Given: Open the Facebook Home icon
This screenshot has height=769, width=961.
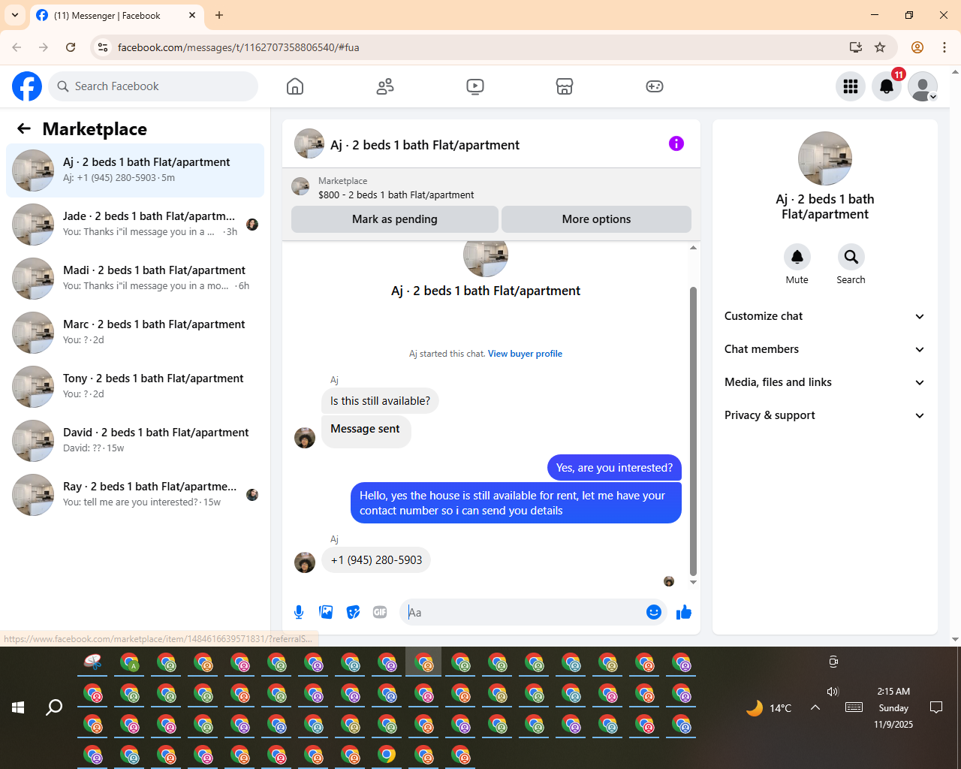Looking at the screenshot, I should click(295, 86).
